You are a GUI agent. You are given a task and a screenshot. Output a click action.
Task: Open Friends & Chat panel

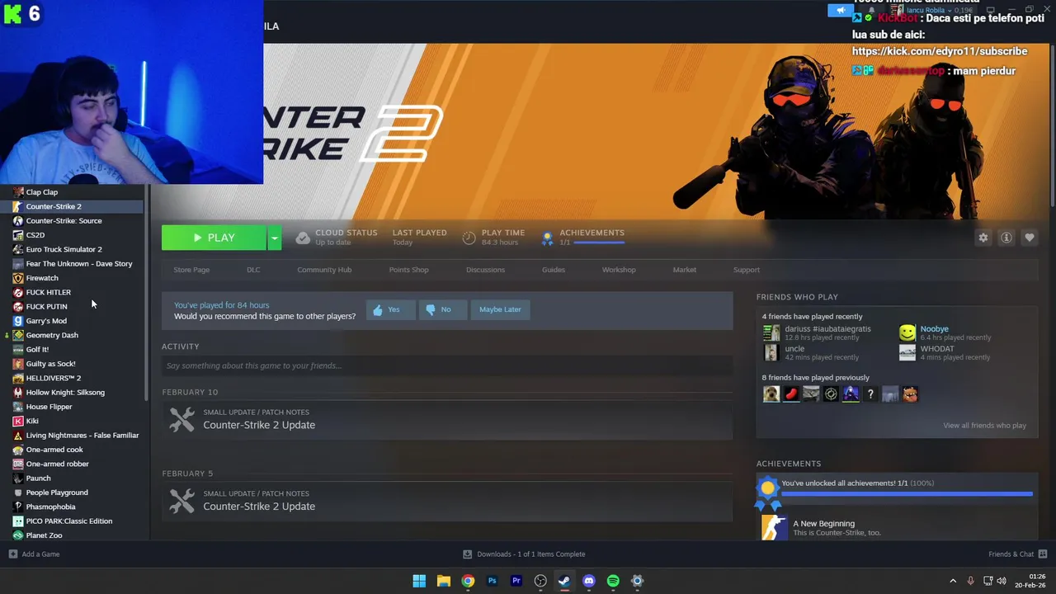tap(1018, 554)
